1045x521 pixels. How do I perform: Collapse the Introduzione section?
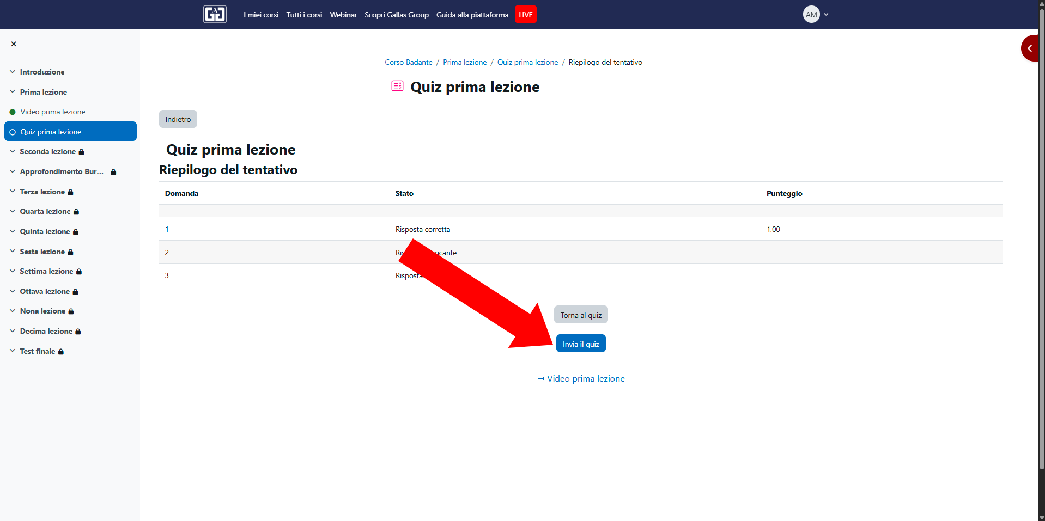(x=13, y=72)
